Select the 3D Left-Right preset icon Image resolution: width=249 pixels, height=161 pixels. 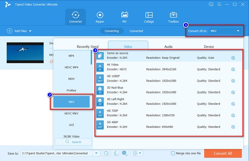pyautogui.click(x=100, y=102)
